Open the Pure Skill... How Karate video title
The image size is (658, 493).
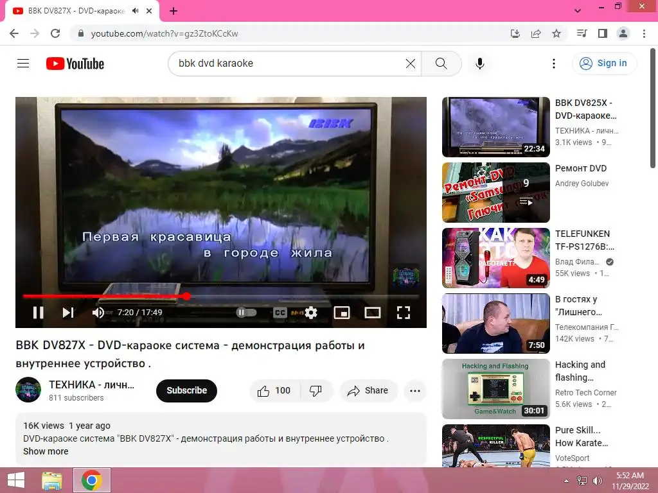pyautogui.click(x=582, y=437)
